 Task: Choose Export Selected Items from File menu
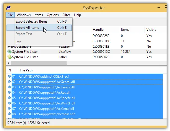click(x=39, y=21)
